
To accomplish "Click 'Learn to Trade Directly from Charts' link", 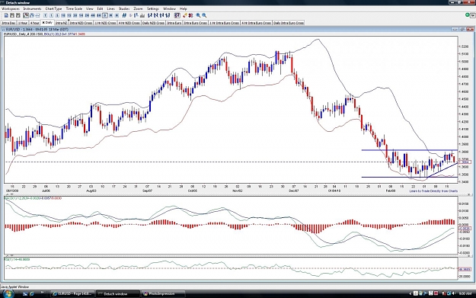I will click(x=433, y=191).
